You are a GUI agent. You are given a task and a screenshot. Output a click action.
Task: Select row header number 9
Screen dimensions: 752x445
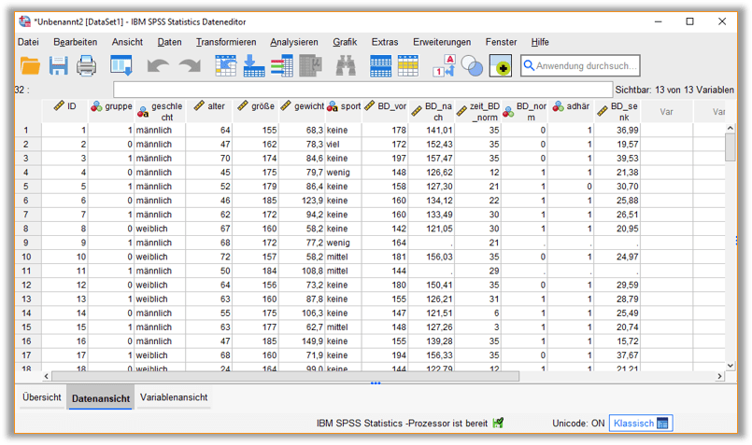click(x=27, y=243)
